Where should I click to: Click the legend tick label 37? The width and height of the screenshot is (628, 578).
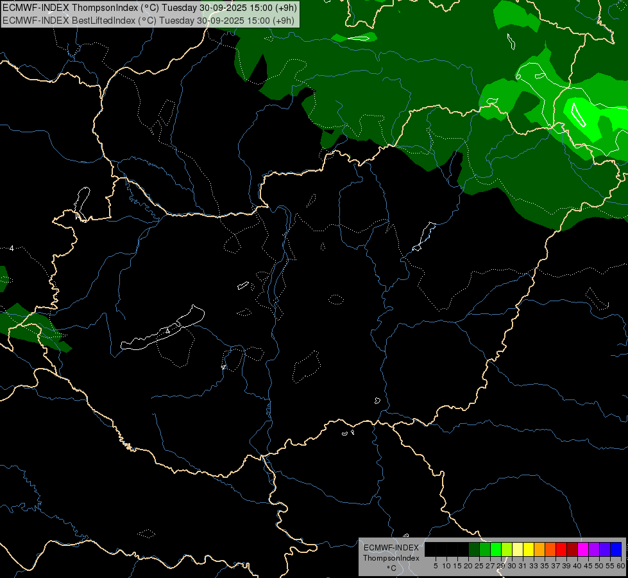[x=556, y=566]
